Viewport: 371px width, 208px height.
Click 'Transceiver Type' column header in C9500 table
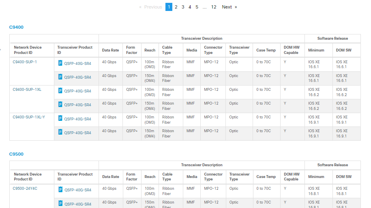coord(240,176)
